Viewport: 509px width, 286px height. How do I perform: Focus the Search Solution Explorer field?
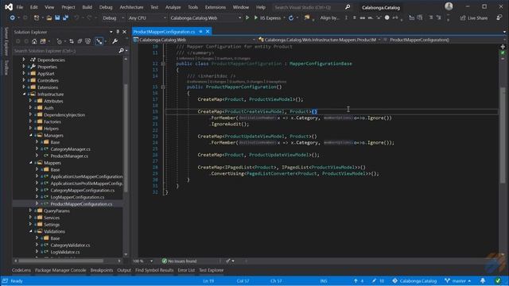[65, 51]
